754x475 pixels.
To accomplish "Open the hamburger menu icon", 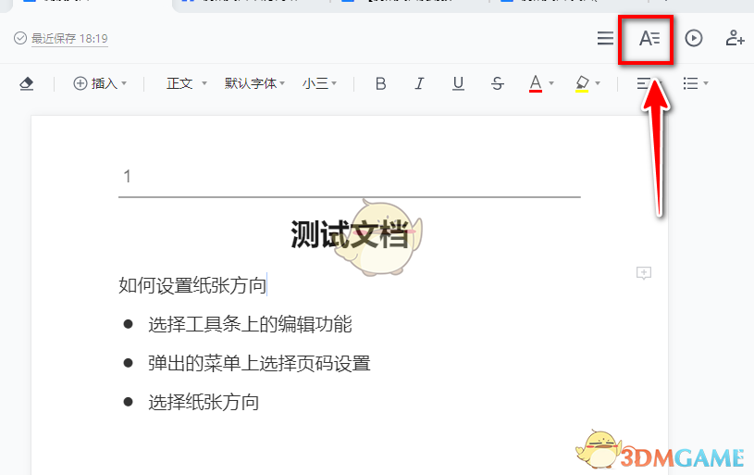I will 605,38.
